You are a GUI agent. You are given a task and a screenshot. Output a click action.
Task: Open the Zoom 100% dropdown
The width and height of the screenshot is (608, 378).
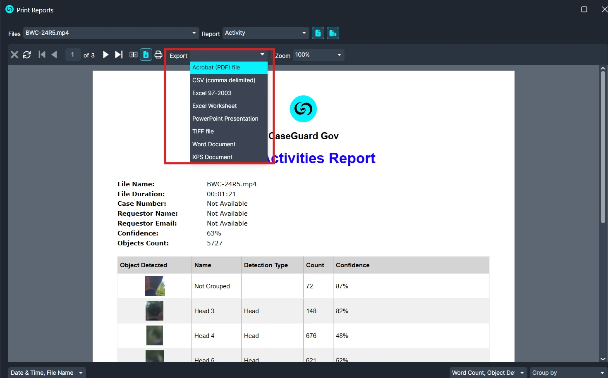[318, 55]
